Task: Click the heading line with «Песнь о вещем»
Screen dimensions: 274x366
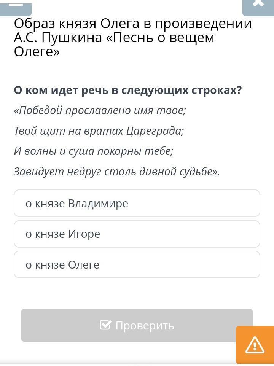Action: (114, 38)
